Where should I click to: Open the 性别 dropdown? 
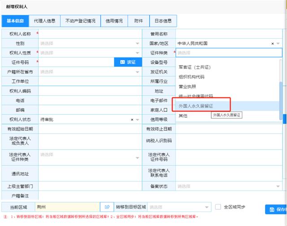[90, 44]
